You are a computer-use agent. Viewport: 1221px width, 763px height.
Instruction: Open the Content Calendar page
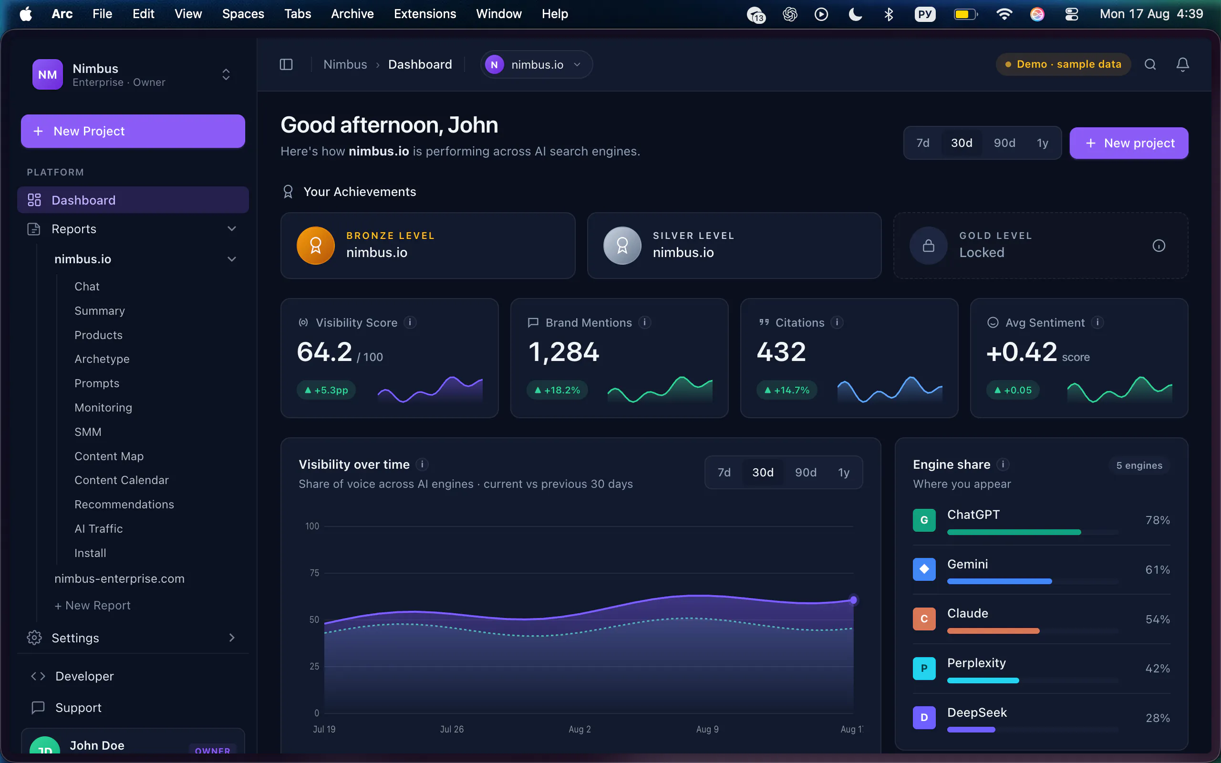[122, 480]
